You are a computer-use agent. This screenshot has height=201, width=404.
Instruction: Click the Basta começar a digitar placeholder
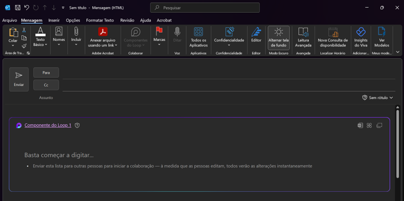click(x=59, y=155)
